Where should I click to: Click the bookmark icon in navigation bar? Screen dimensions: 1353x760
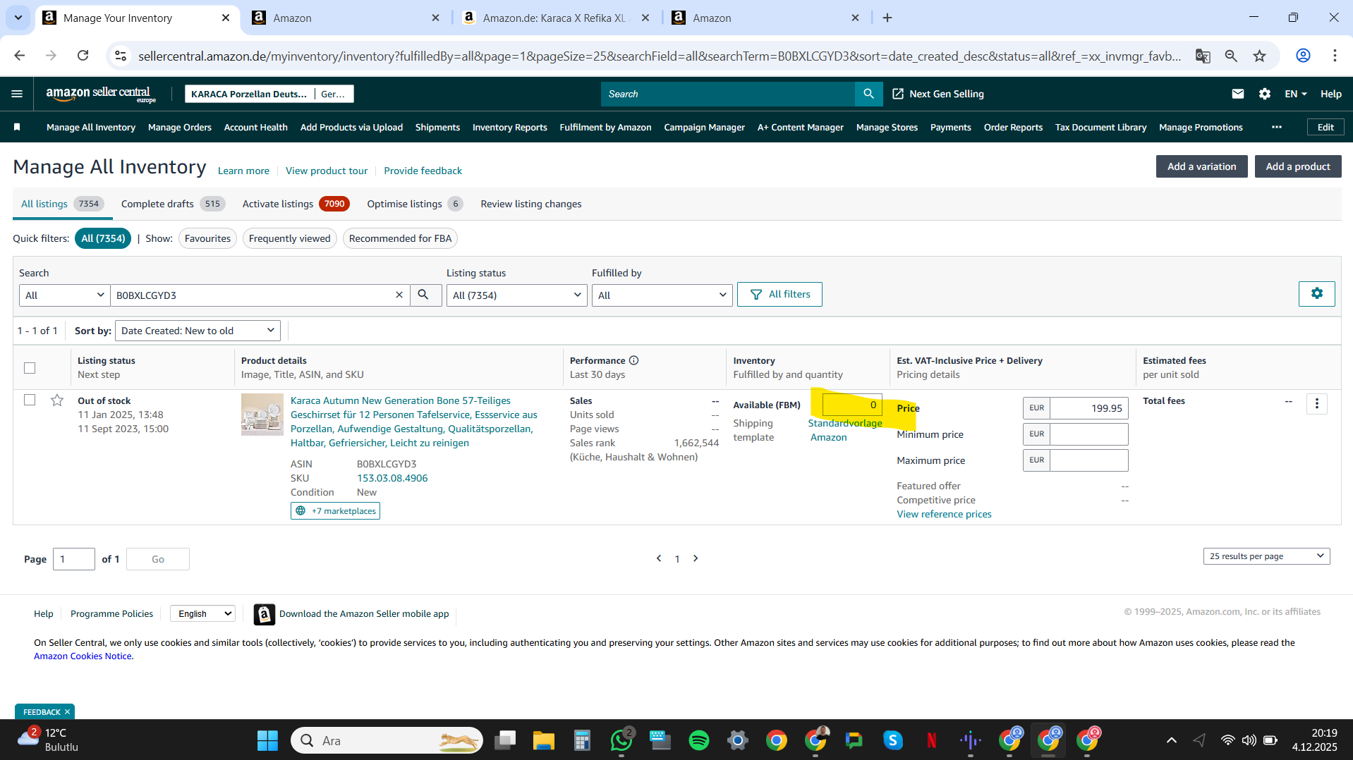point(17,127)
